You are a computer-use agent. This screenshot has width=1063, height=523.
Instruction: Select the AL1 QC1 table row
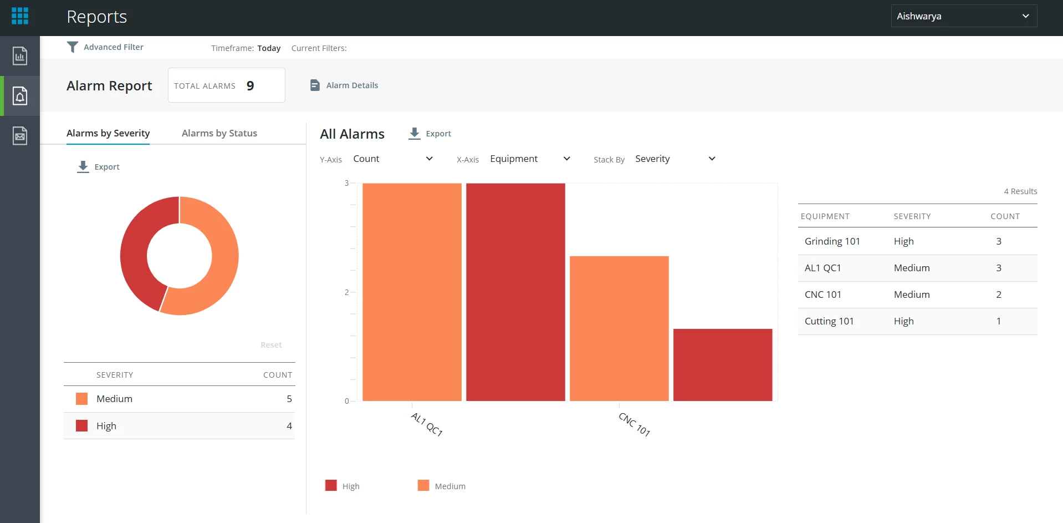click(918, 268)
